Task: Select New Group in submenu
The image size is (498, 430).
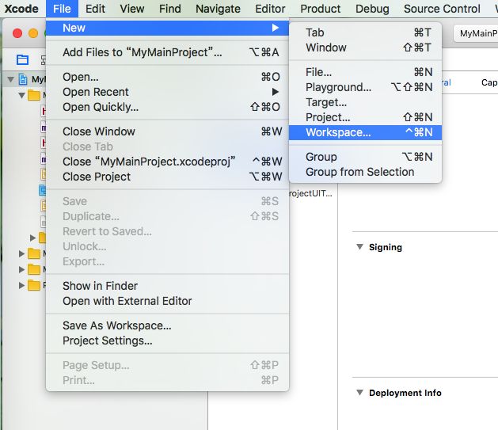Action: pos(365,157)
